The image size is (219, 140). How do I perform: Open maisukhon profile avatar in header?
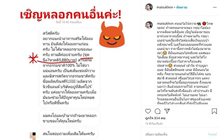(x=149, y=7)
